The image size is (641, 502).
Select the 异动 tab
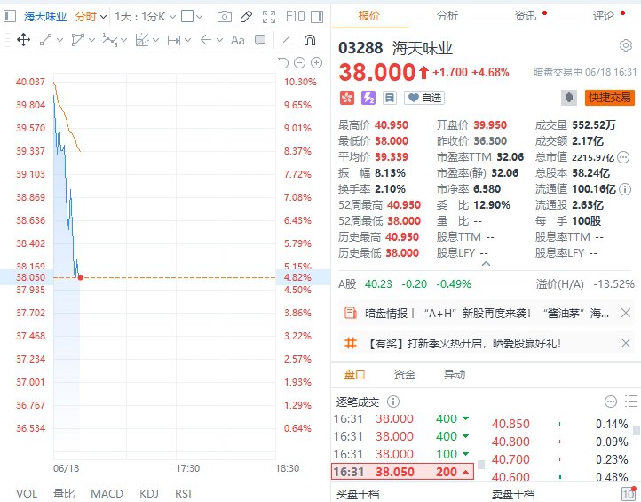click(455, 374)
